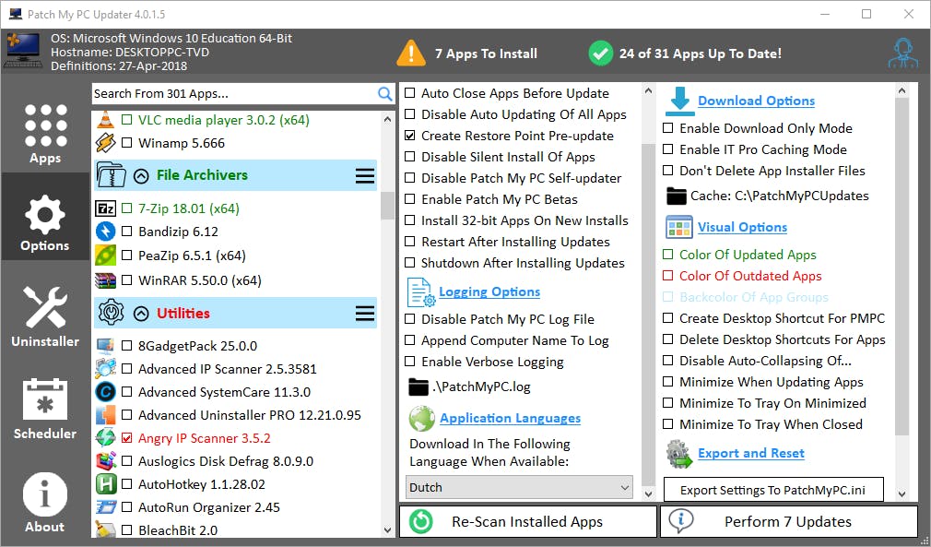Click the green up-to-date checkmark icon

600,54
